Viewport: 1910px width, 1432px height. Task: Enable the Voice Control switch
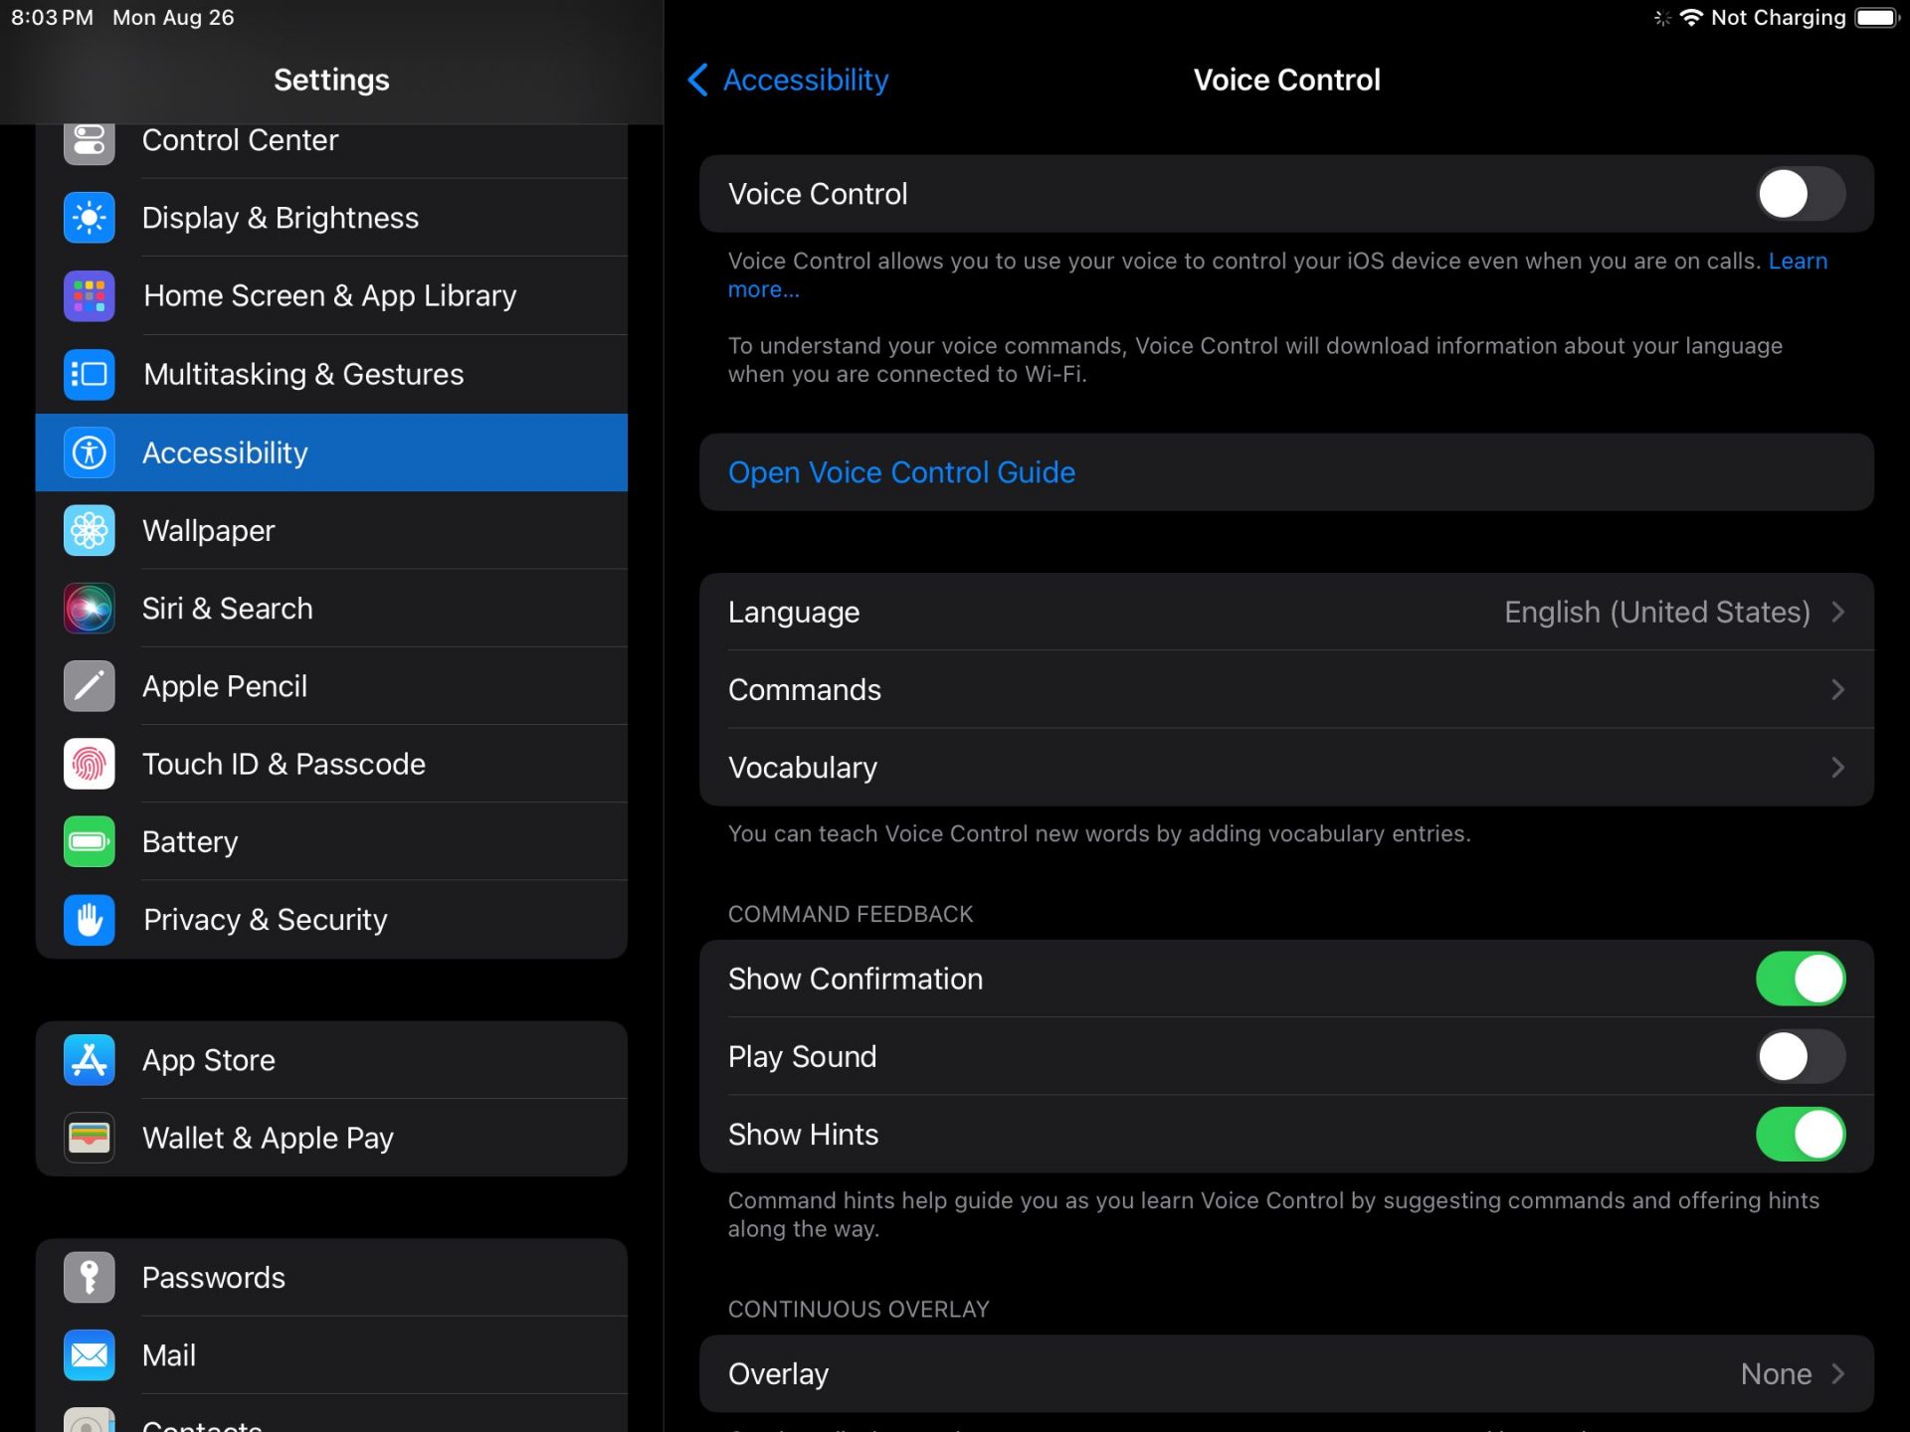(x=1799, y=194)
